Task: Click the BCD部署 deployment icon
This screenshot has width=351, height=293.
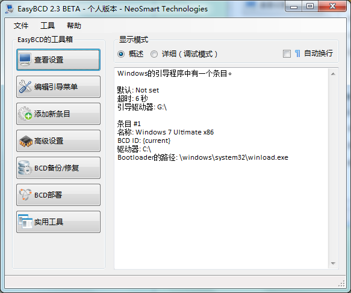Action: tap(25, 195)
